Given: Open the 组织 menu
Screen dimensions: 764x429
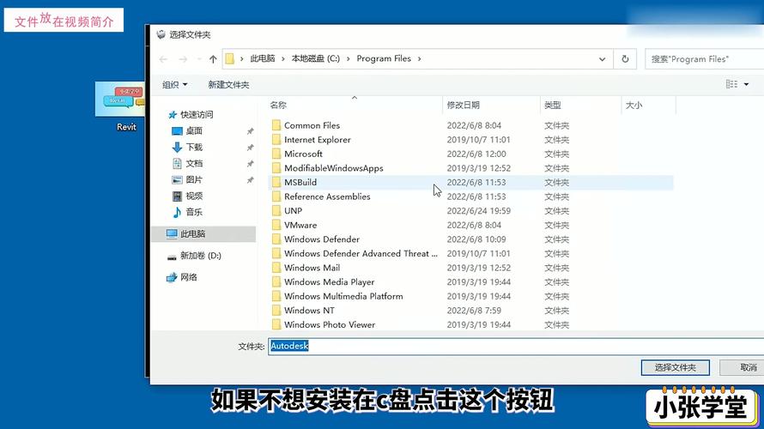Looking at the screenshot, I should tap(174, 85).
